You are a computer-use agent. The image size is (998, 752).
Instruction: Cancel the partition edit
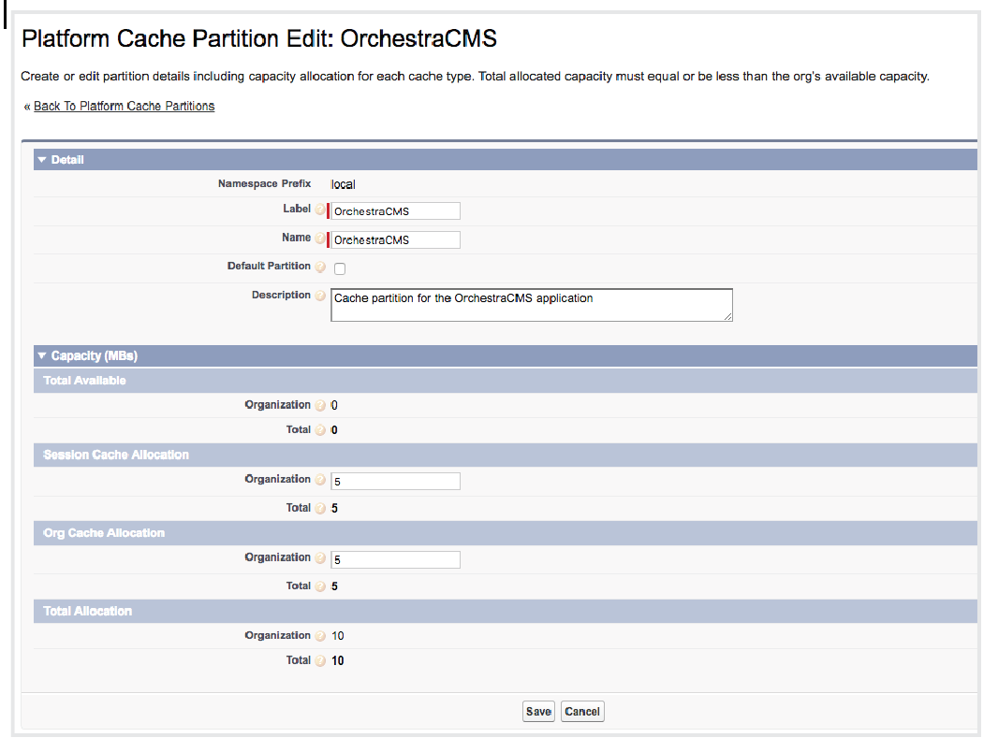click(582, 712)
